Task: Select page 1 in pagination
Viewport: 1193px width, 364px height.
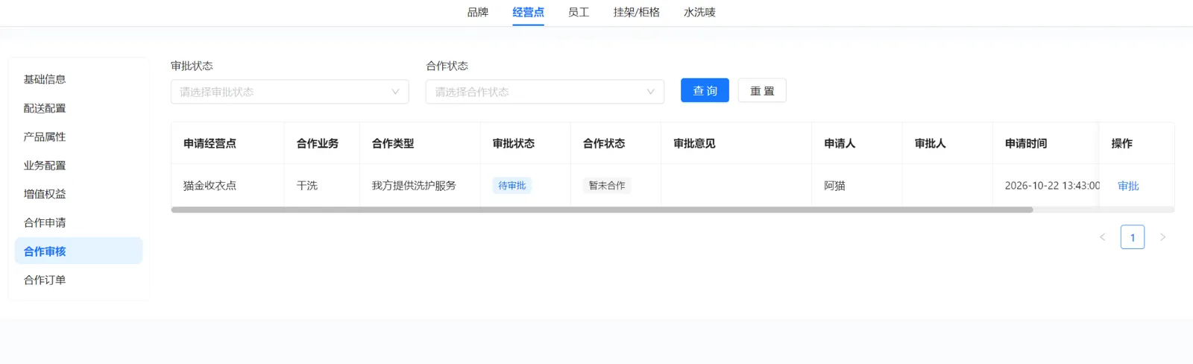Action: click(1133, 237)
